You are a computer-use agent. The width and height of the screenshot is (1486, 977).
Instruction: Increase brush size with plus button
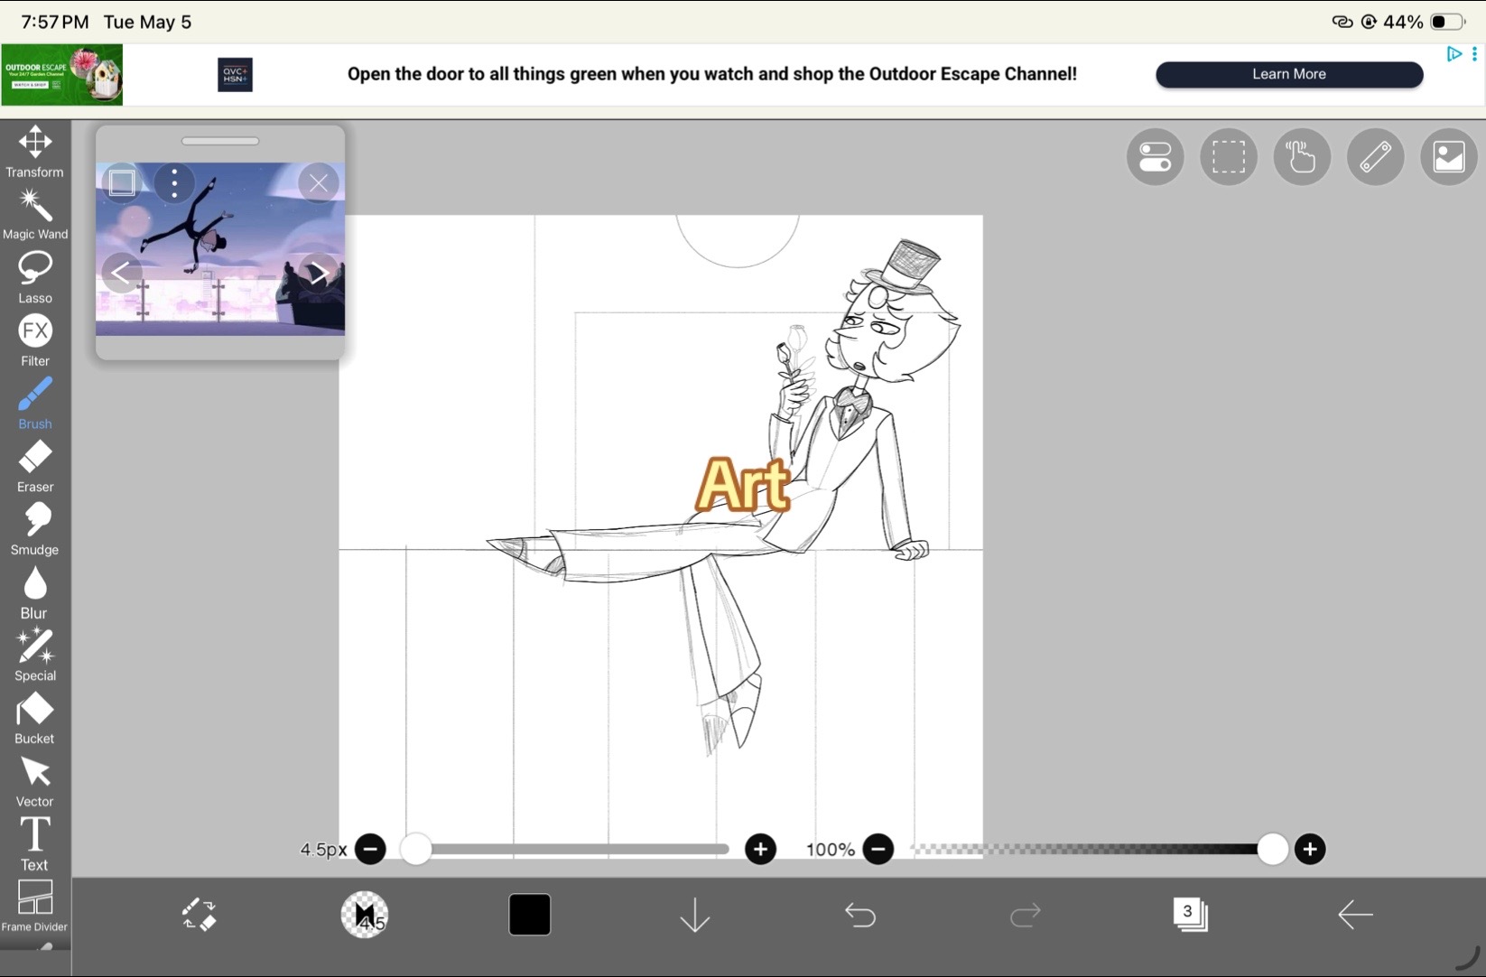tap(760, 849)
